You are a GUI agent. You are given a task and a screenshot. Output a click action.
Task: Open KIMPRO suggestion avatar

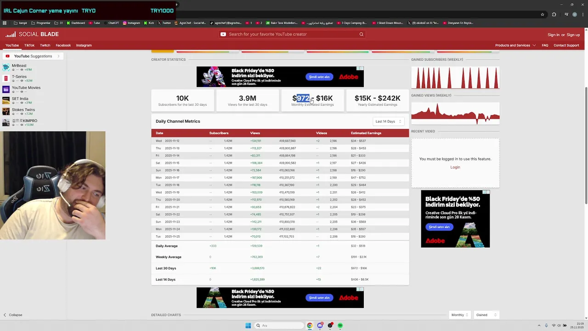pos(6,122)
